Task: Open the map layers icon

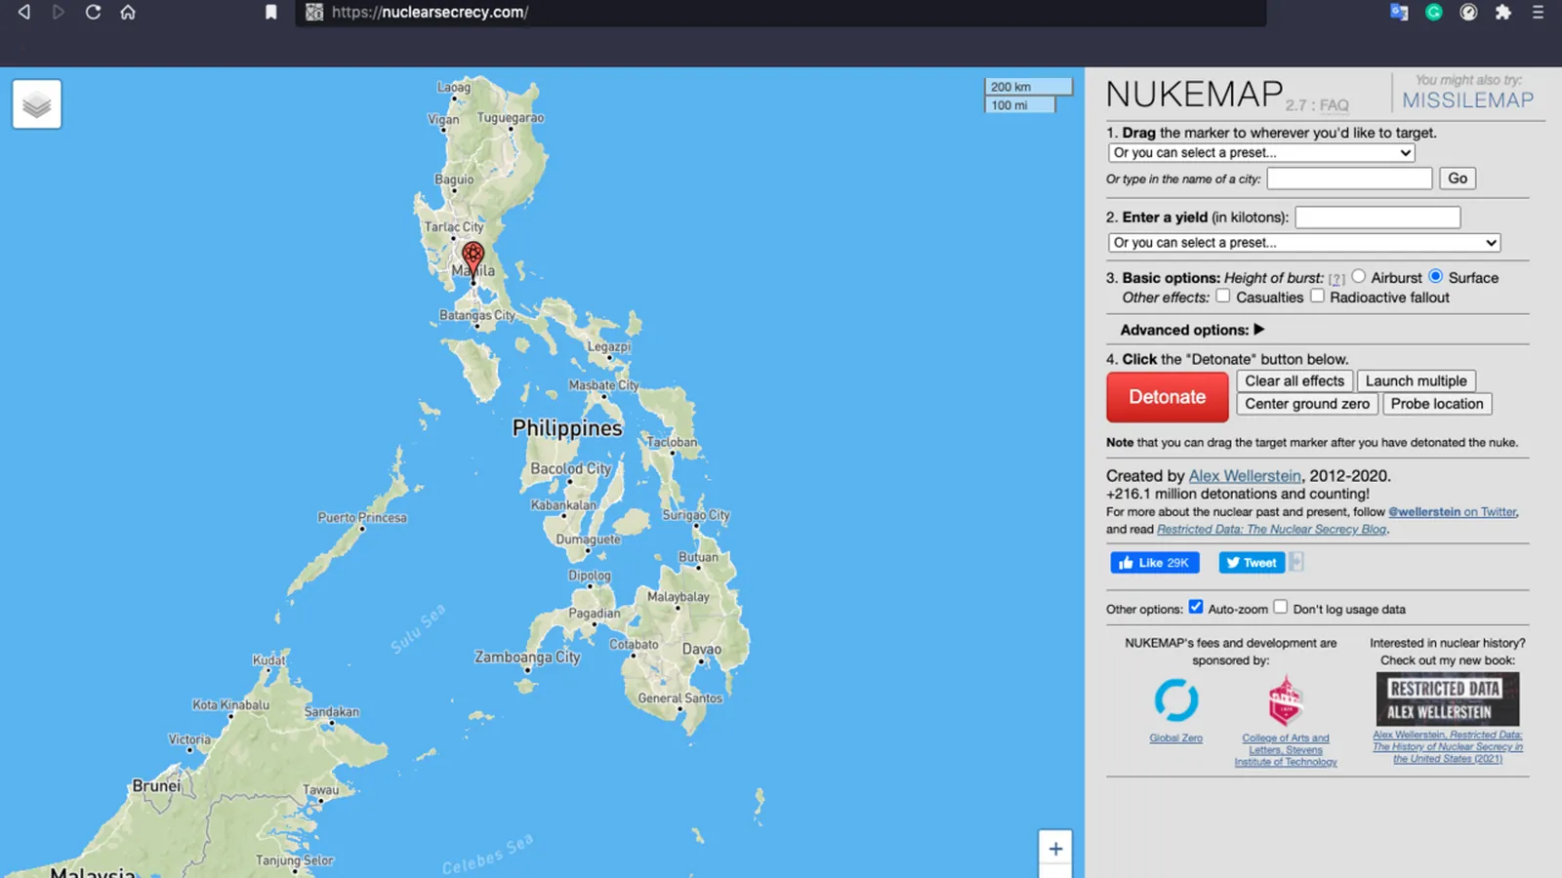Action: pyautogui.click(x=37, y=104)
